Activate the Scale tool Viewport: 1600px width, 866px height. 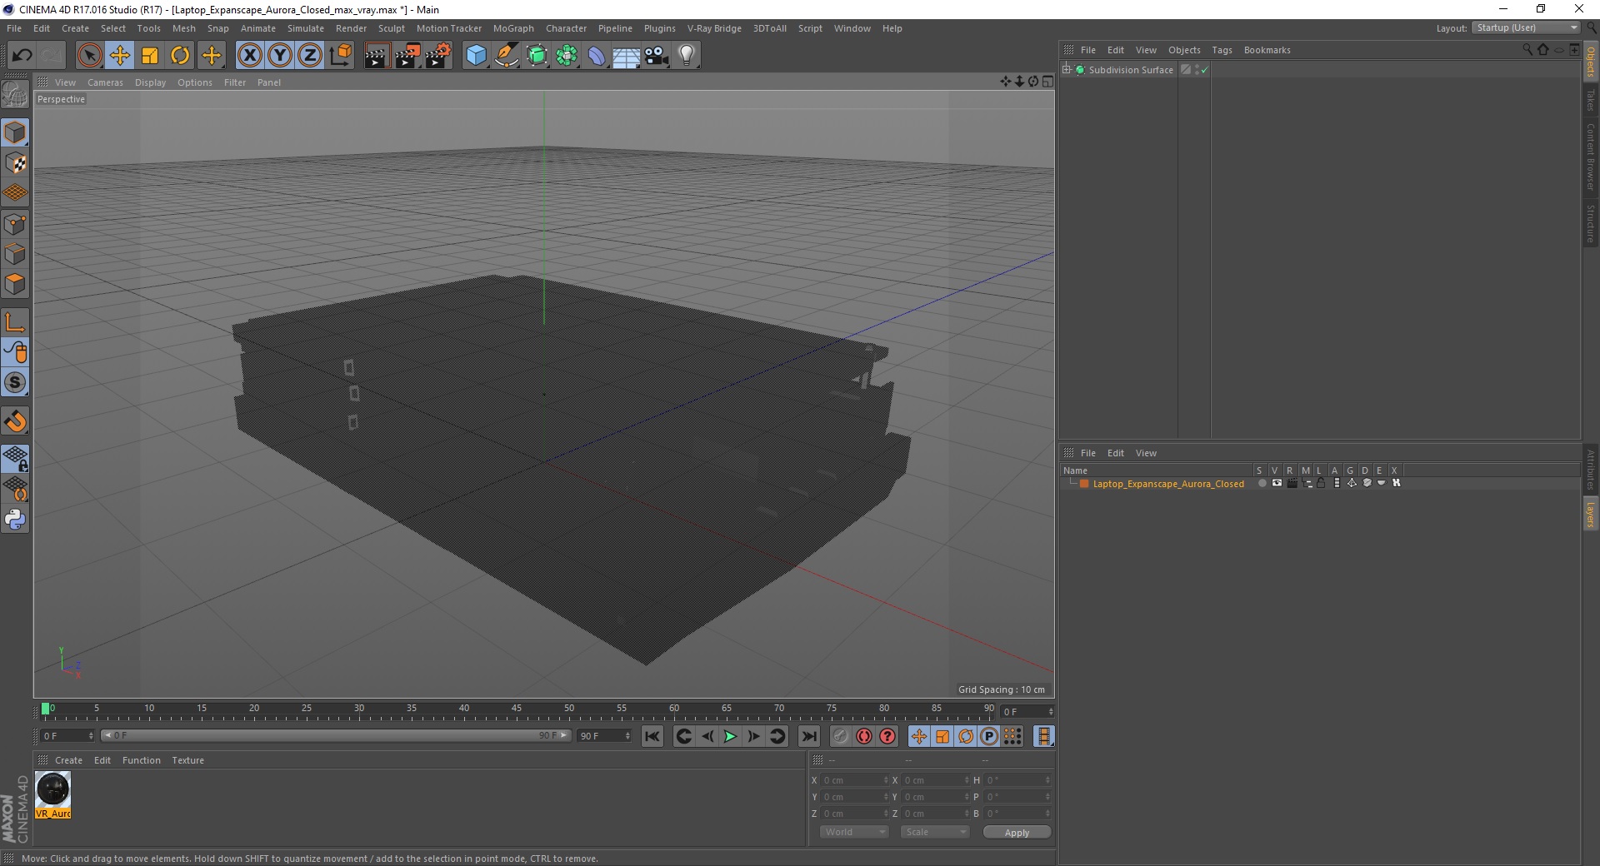point(150,56)
